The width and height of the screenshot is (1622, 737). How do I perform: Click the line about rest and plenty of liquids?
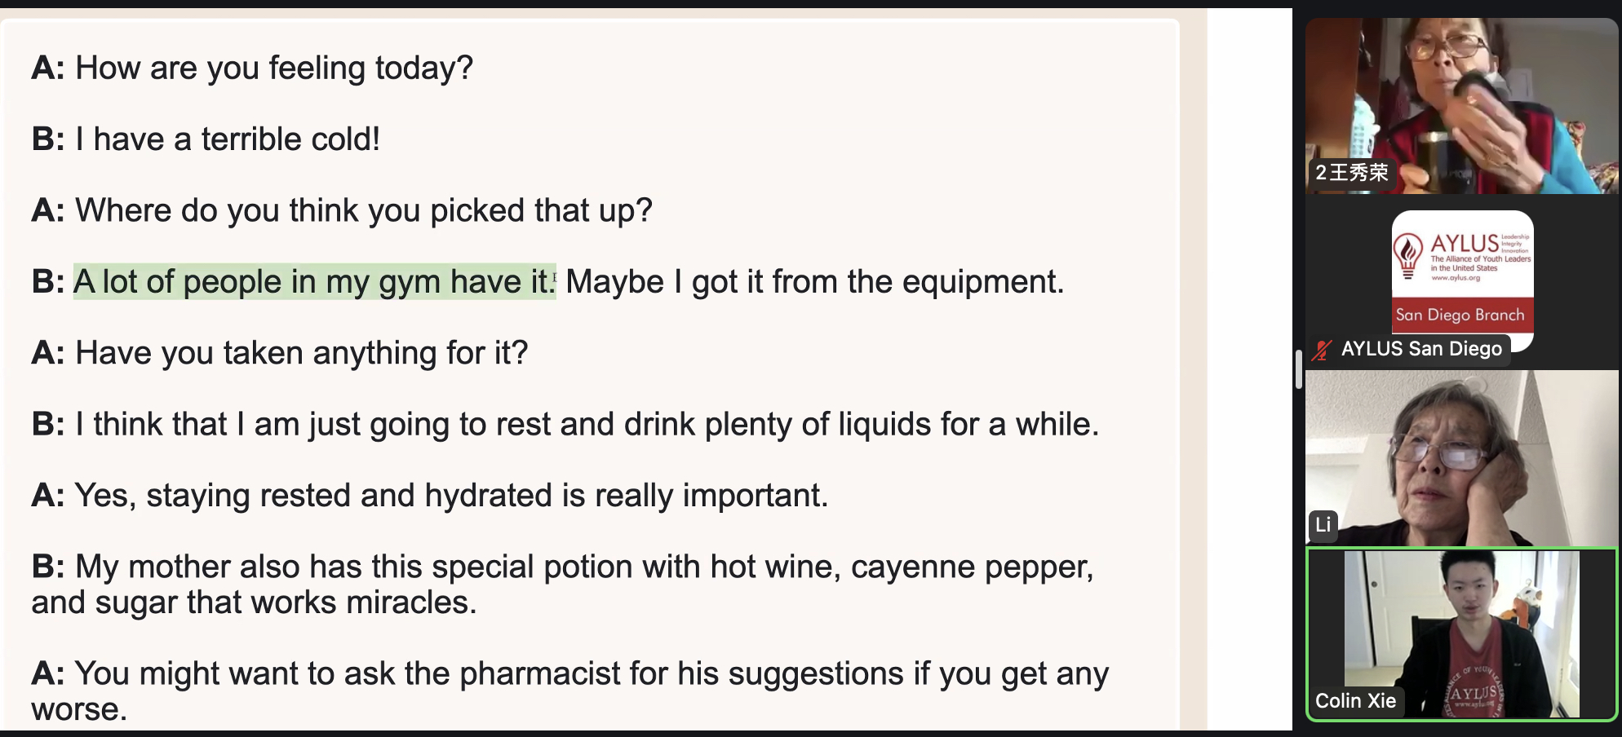587,425
